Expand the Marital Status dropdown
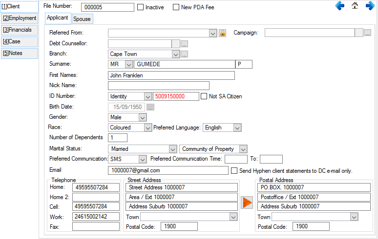This screenshot has width=378, height=239. click(x=172, y=149)
